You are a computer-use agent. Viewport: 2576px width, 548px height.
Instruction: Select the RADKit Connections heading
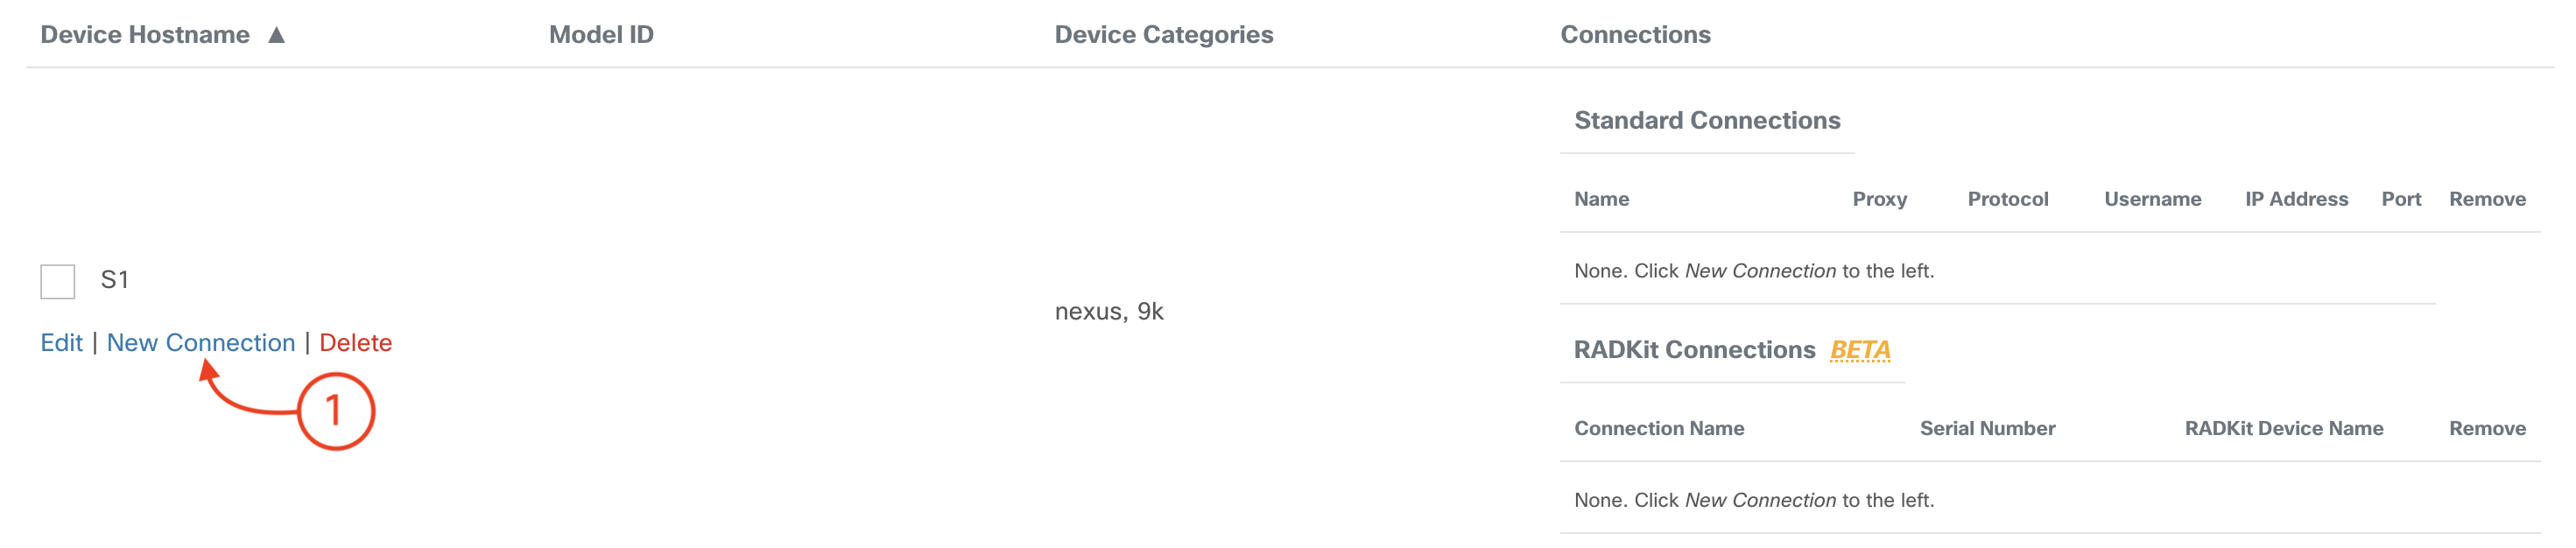tap(1694, 350)
